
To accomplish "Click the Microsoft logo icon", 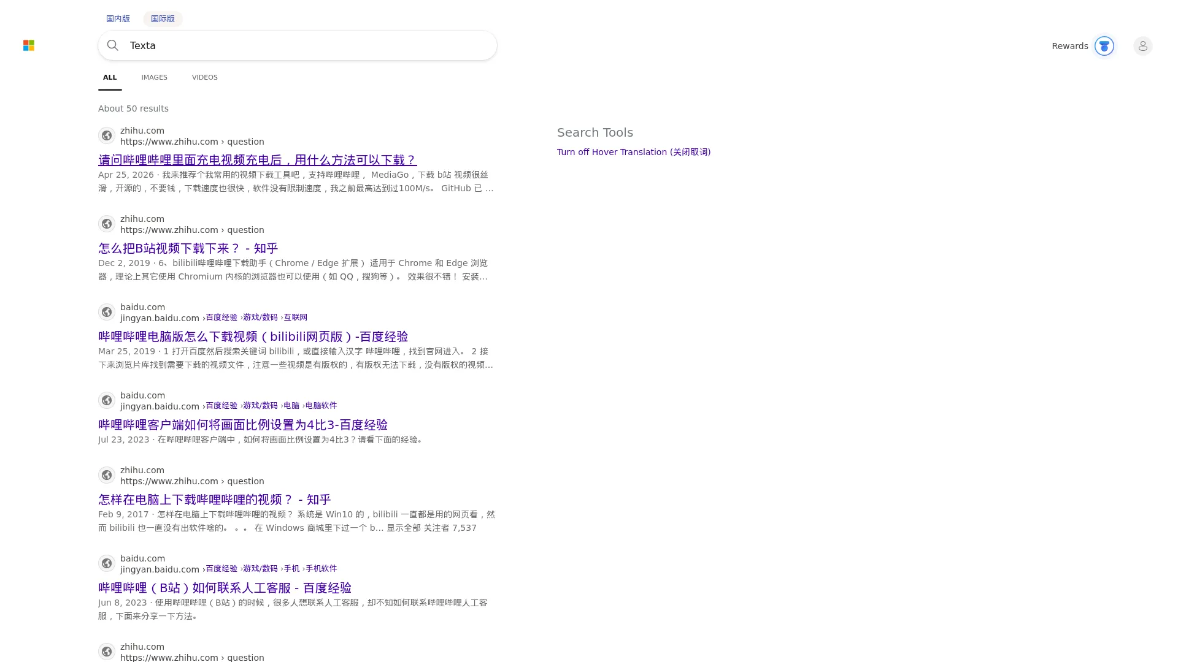I will [x=29, y=45].
